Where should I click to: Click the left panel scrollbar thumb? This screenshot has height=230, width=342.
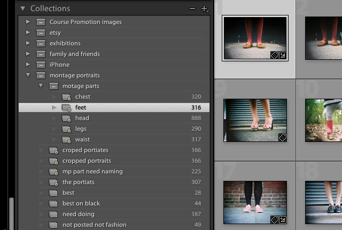[x=12, y=213]
